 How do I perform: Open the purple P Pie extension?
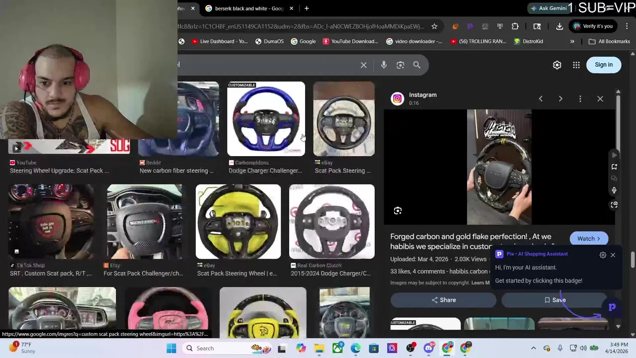[470, 26]
